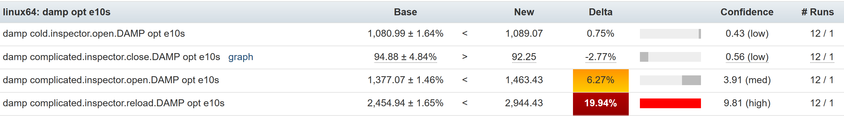Click the underlined 94.88 ± 4.84% base value

coord(405,57)
